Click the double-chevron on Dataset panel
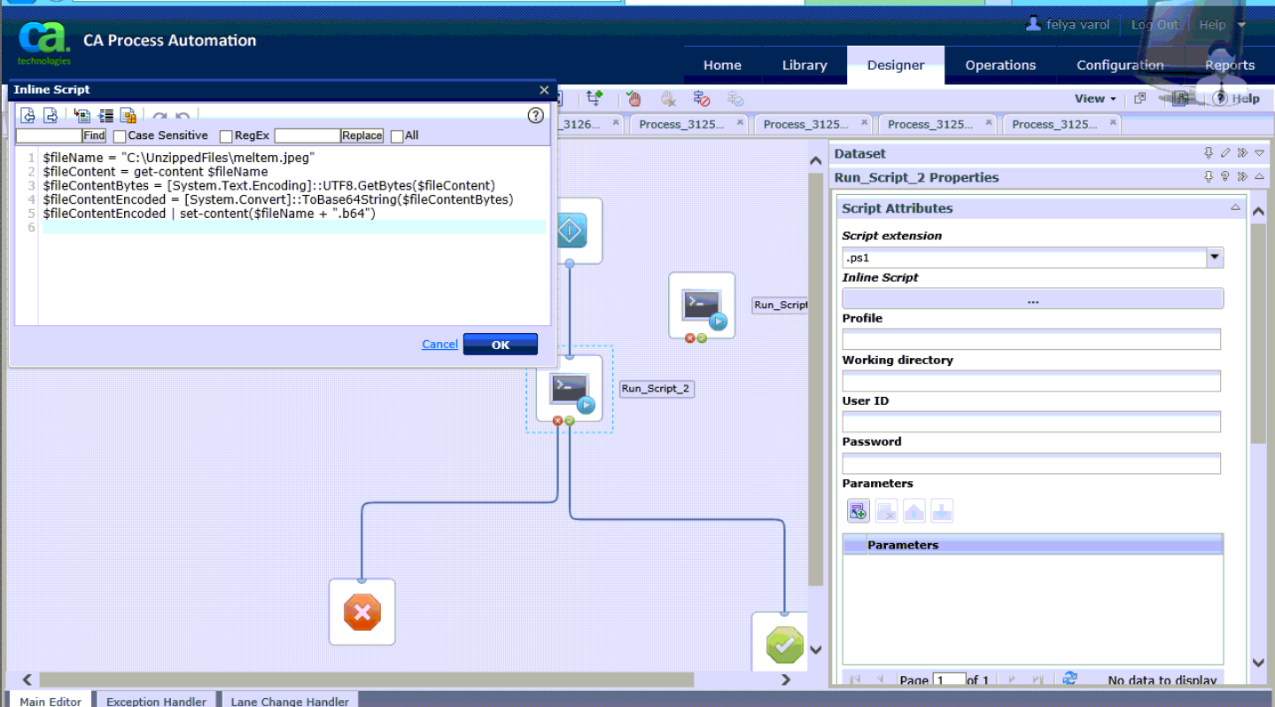Screen dimensions: 1275x707 tap(1242, 153)
